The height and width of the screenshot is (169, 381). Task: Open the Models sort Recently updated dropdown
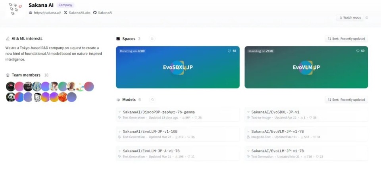point(346,100)
